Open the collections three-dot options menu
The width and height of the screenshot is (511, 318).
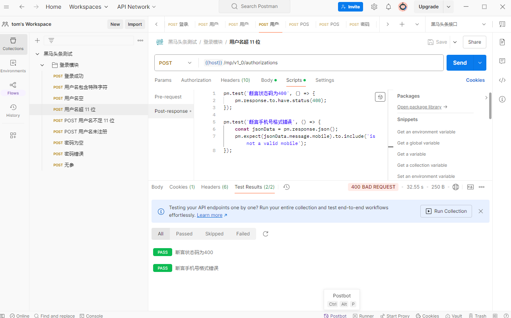140,40
